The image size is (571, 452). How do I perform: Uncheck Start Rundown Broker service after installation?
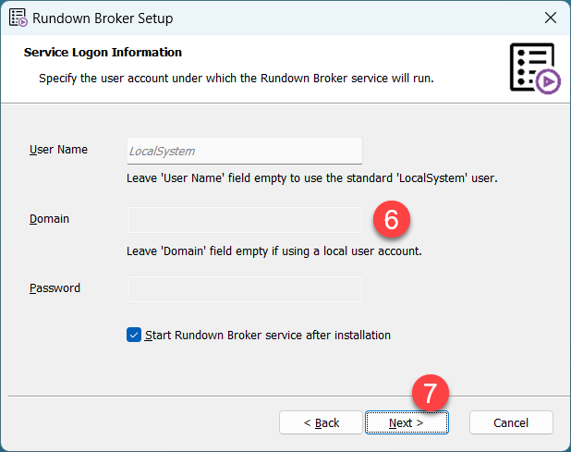click(x=134, y=335)
